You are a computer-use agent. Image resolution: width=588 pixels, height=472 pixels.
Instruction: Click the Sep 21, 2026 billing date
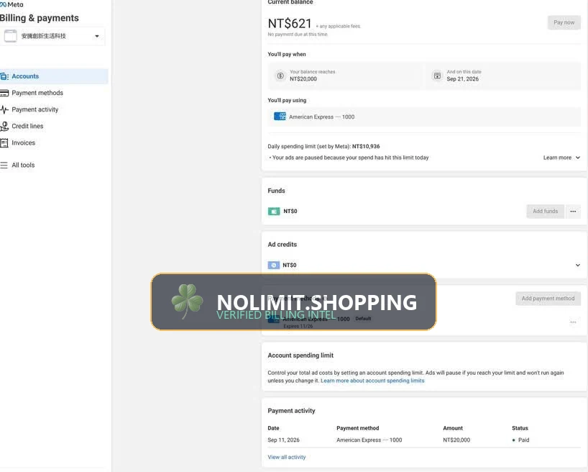[x=462, y=79]
